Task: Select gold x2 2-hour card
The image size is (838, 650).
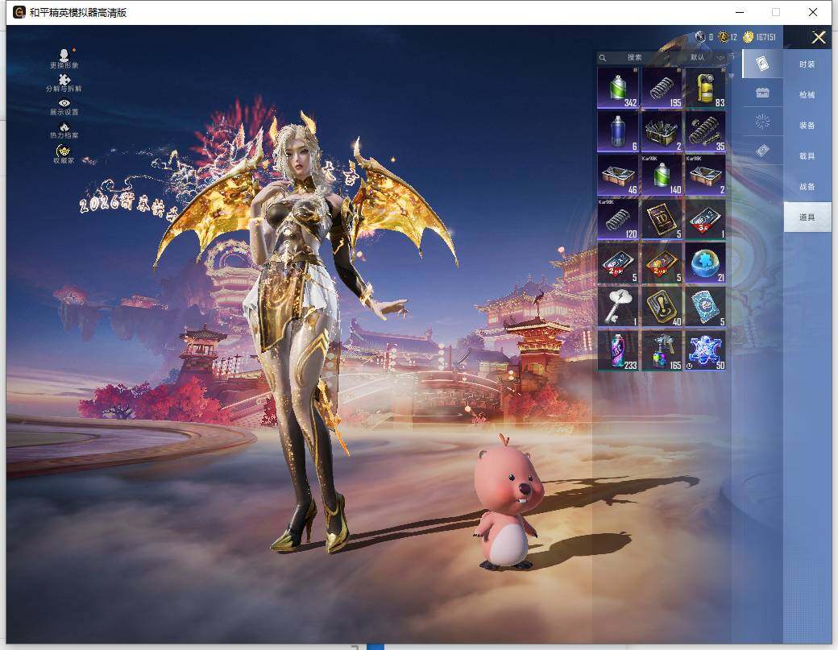Action: click(x=662, y=263)
